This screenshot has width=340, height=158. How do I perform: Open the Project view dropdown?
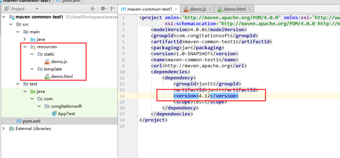pyautogui.click(x=37, y=9)
